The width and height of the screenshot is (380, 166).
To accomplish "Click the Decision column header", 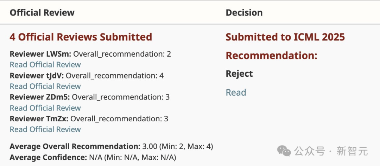I will click(244, 13).
